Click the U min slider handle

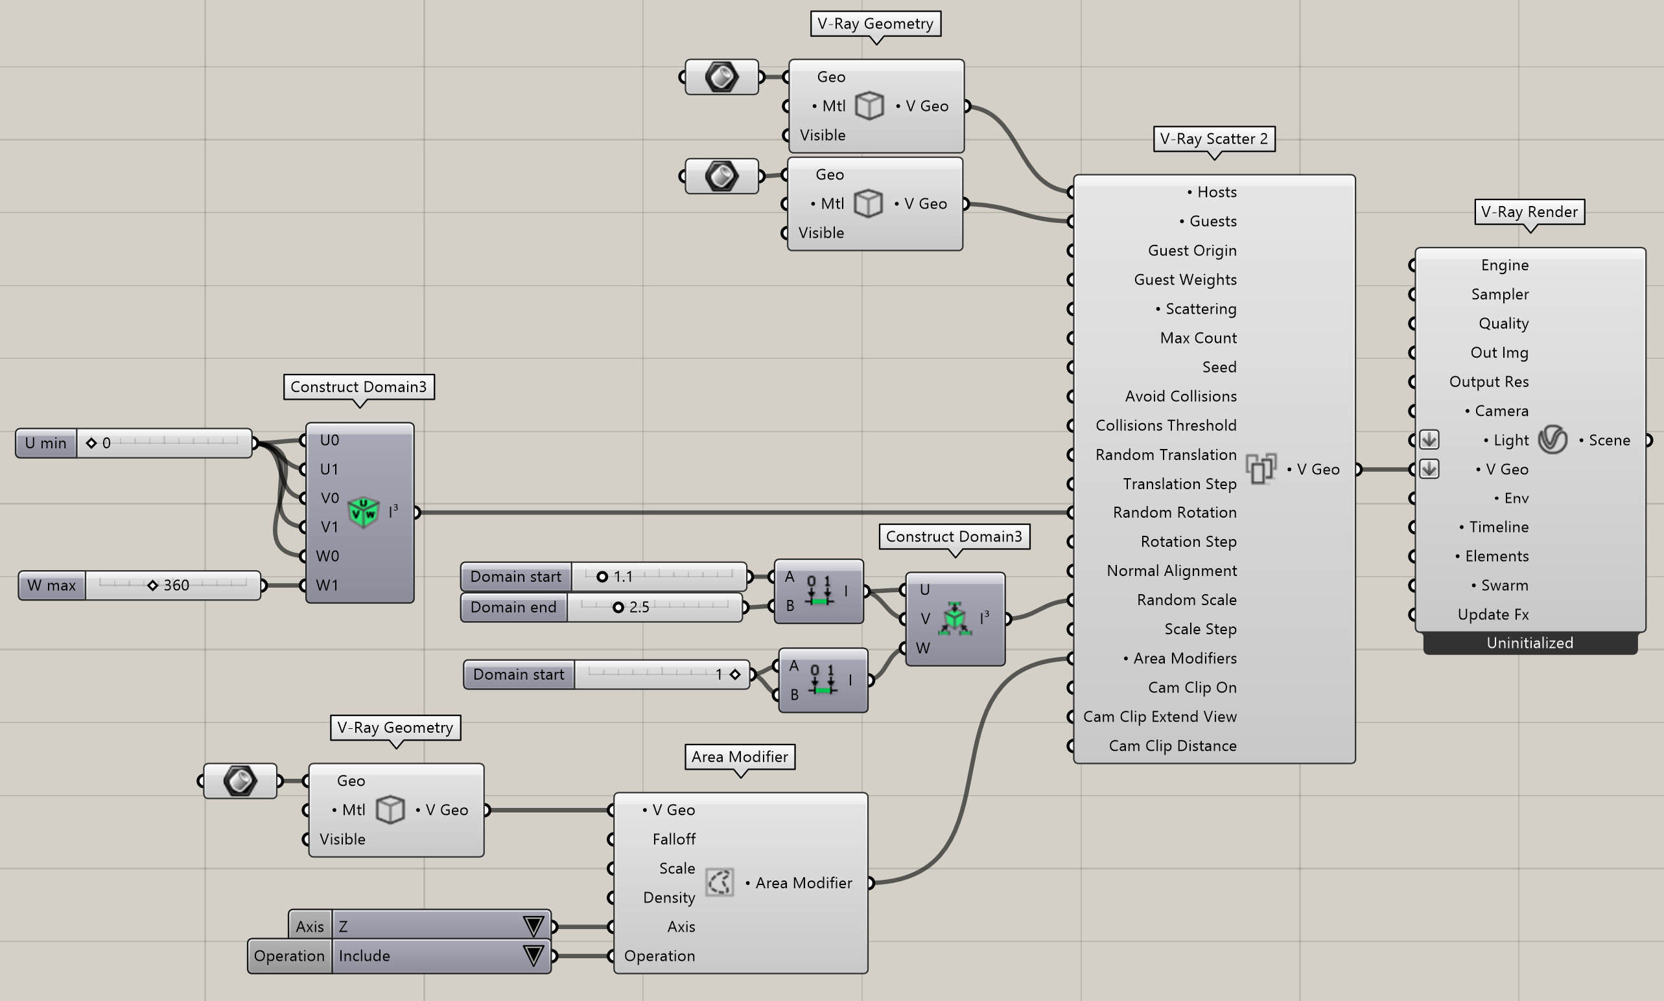(92, 443)
